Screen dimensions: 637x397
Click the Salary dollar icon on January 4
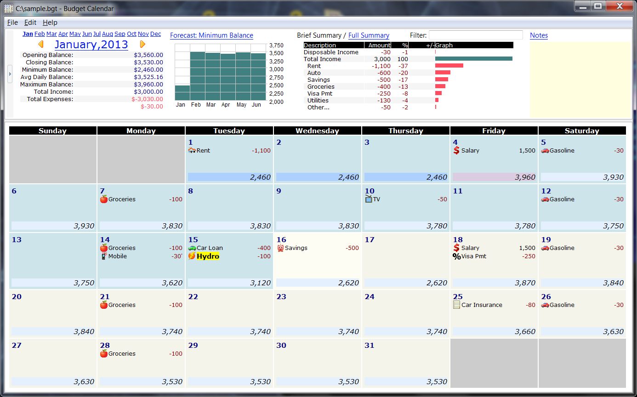(x=456, y=150)
